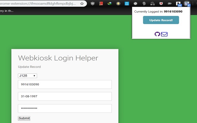Open the uBlock Origin shield extension

[93, 3]
